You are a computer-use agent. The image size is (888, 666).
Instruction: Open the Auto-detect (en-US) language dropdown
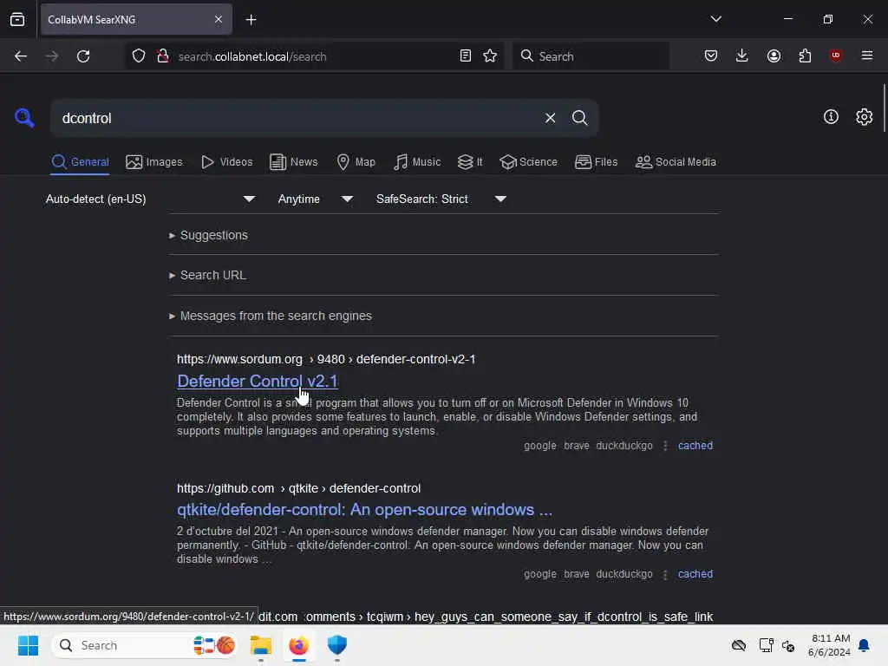point(150,199)
